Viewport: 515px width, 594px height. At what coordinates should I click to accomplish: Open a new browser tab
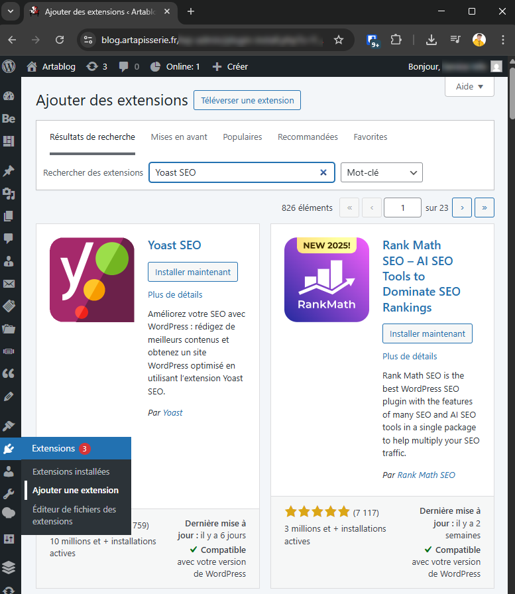click(191, 11)
